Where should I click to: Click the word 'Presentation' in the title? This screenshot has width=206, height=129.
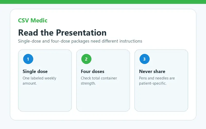click(x=81, y=33)
